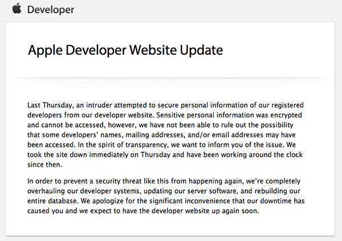Click the word Apple in the heading

click(46, 50)
